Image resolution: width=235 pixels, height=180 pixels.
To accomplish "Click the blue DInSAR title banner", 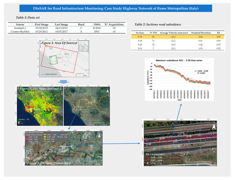I will (116, 8).
